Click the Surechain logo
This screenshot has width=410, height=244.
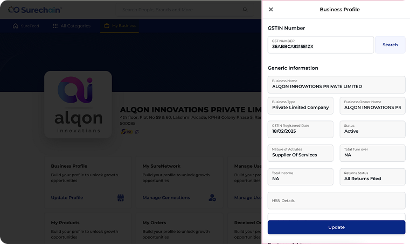35,10
